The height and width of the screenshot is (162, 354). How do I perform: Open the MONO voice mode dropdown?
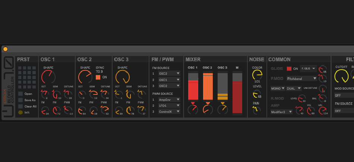coord(278,88)
